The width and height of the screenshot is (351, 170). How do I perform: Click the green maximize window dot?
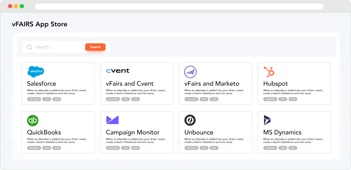22,6
